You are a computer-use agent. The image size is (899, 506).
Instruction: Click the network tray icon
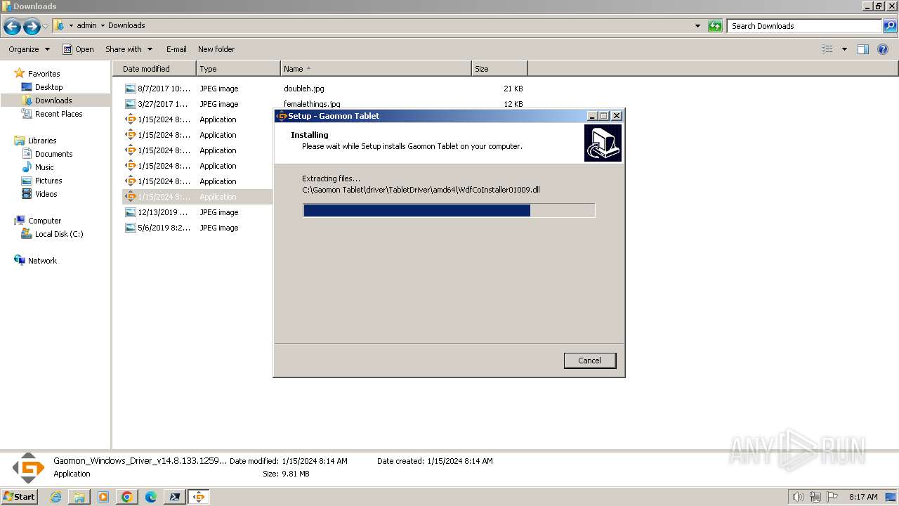(x=815, y=497)
